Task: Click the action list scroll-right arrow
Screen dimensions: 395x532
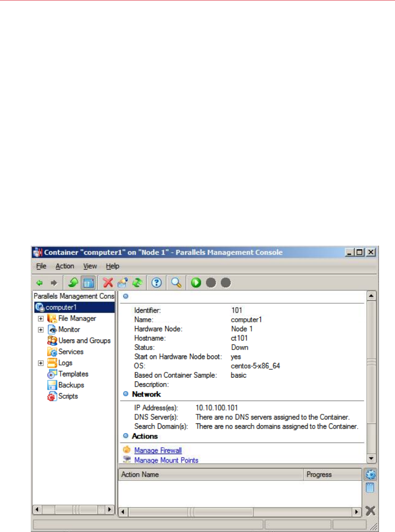Action: click(357, 512)
